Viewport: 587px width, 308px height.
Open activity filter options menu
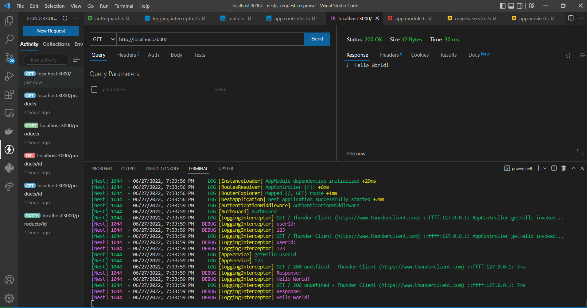coord(76,60)
